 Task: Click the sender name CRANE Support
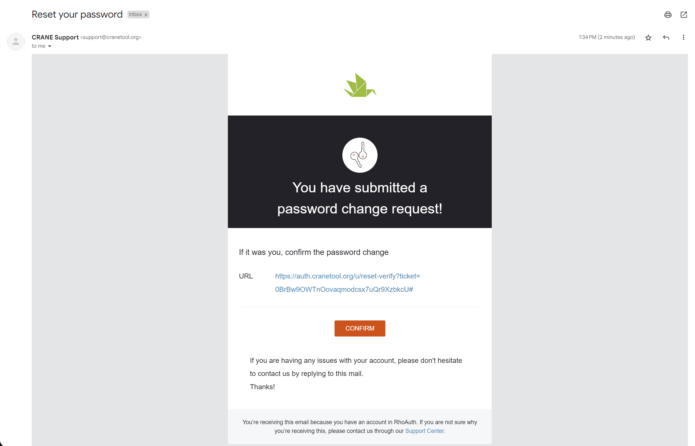(x=55, y=37)
